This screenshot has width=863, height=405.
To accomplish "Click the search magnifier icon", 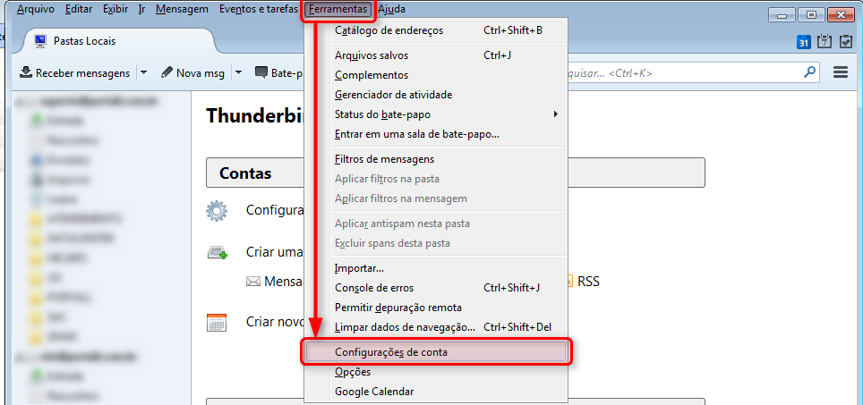I will click(809, 72).
